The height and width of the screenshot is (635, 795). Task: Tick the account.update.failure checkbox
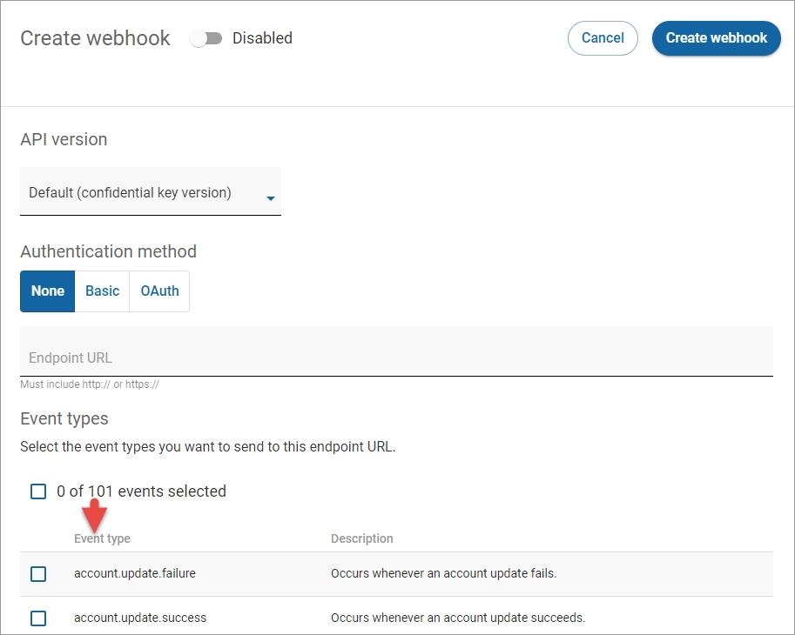(38, 574)
